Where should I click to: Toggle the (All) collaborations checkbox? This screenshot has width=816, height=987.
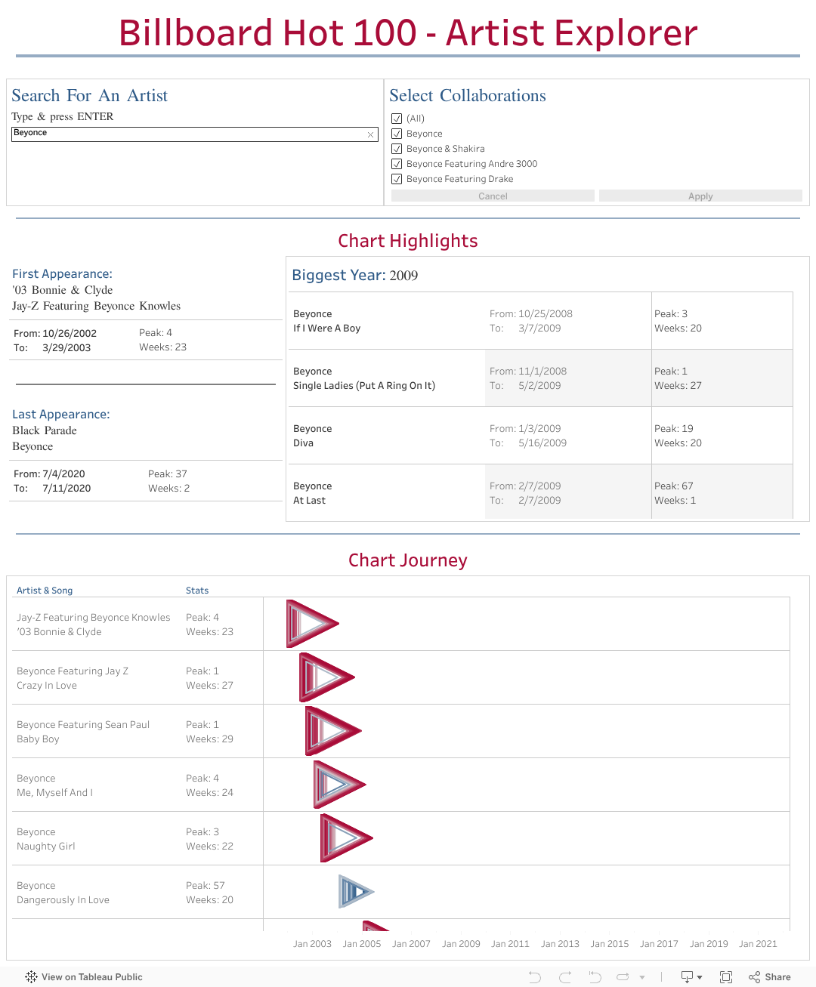pos(397,119)
